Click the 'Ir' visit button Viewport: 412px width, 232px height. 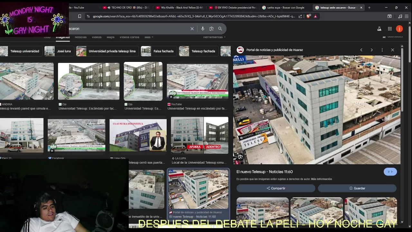(390, 172)
